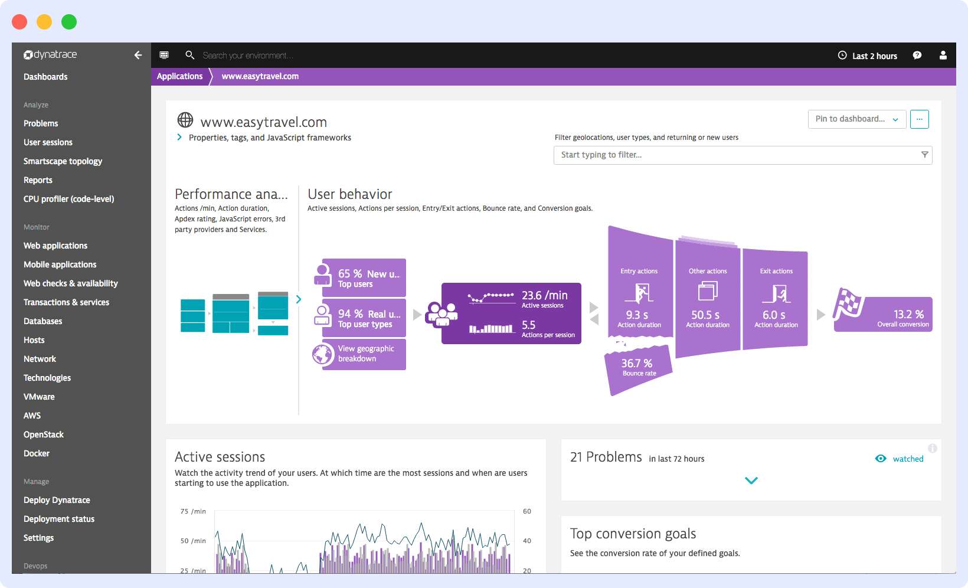Image resolution: width=968 pixels, height=588 pixels.
Task: Toggle the watched eye on 21 Problems
Action: (881, 458)
